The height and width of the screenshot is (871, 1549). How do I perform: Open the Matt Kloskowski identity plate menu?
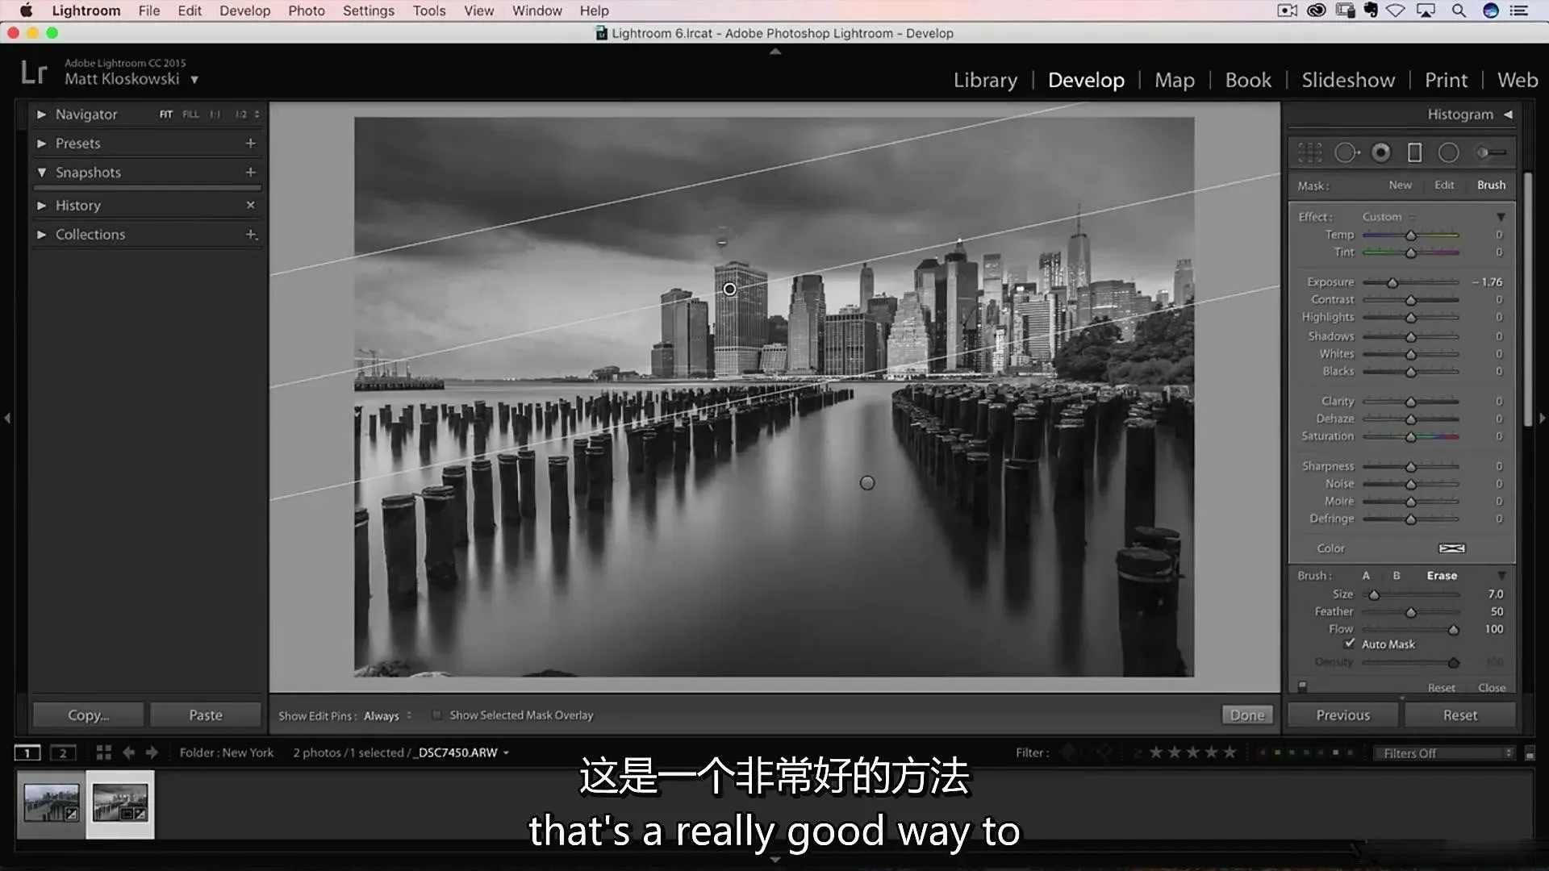(x=132, y=79)
